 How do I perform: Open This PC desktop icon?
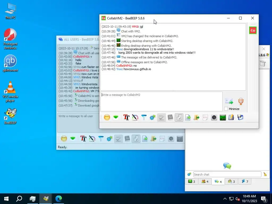10,11
